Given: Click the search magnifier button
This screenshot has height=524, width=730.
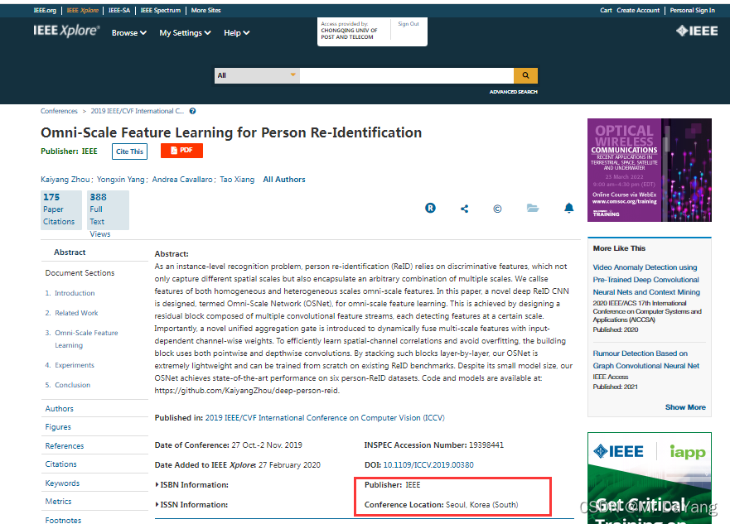Looking at the screenshot, I should (x=525, y=75).
